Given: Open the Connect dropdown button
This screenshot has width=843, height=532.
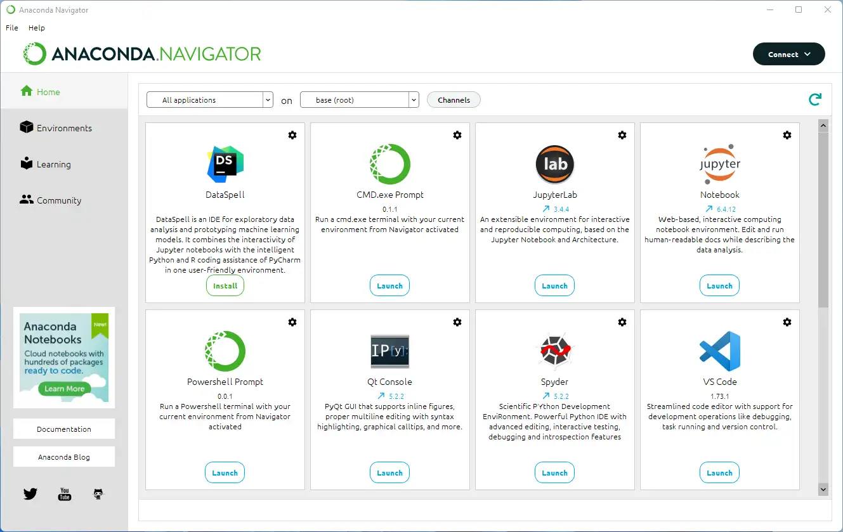Looking at the screenshot, I should (789, 54).
